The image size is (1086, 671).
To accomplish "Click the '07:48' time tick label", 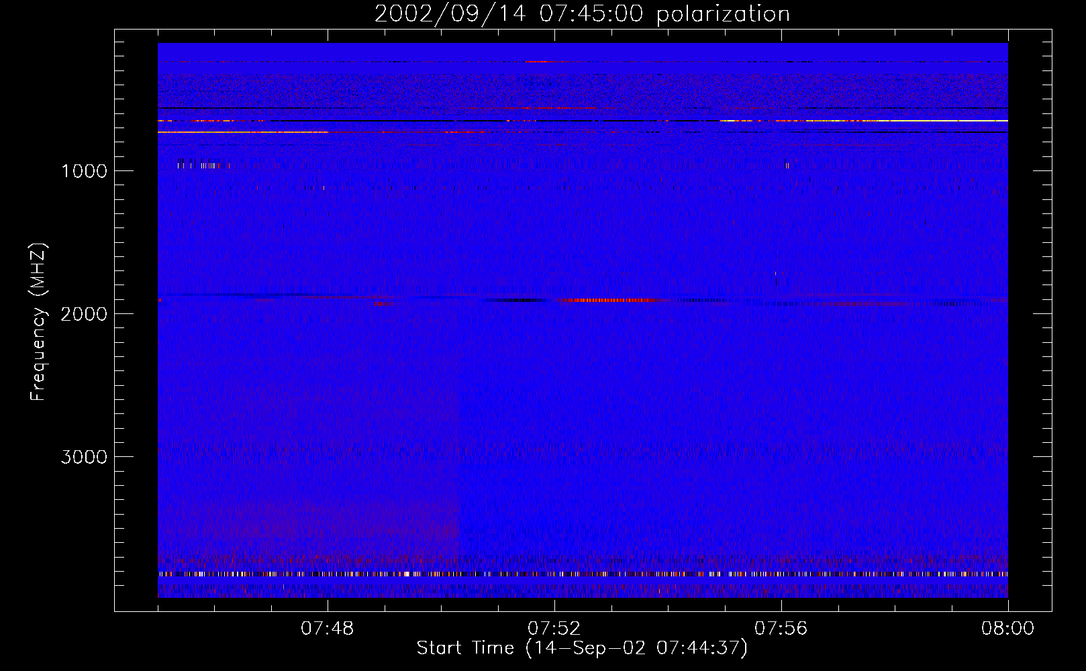I will pyautogui.click(x=328, y=629).
